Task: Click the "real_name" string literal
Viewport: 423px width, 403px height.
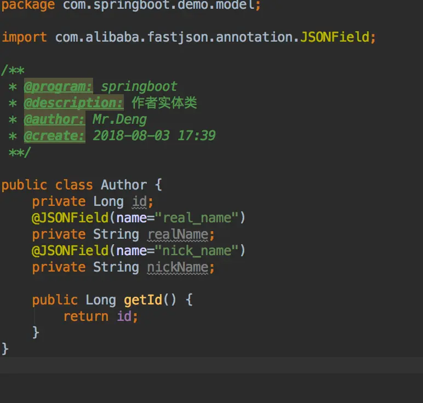Action: tap(197, 218)
